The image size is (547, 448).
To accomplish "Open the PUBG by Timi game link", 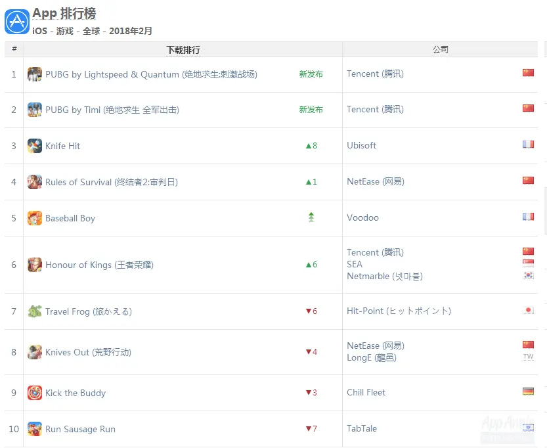I will point(112,110).
